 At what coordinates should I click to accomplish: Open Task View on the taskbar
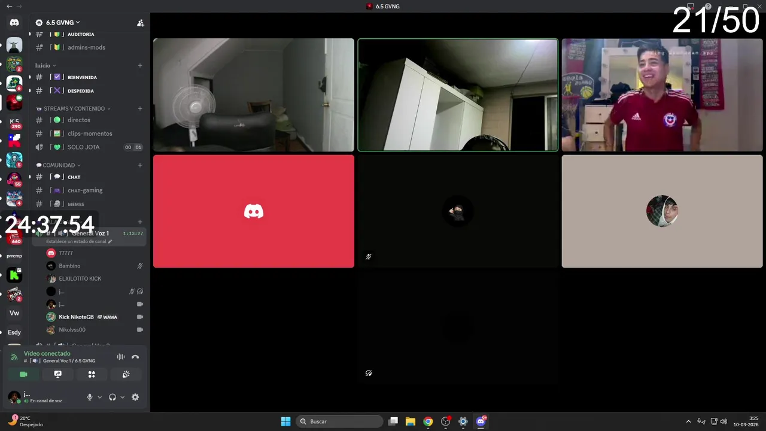coord(393,421)
